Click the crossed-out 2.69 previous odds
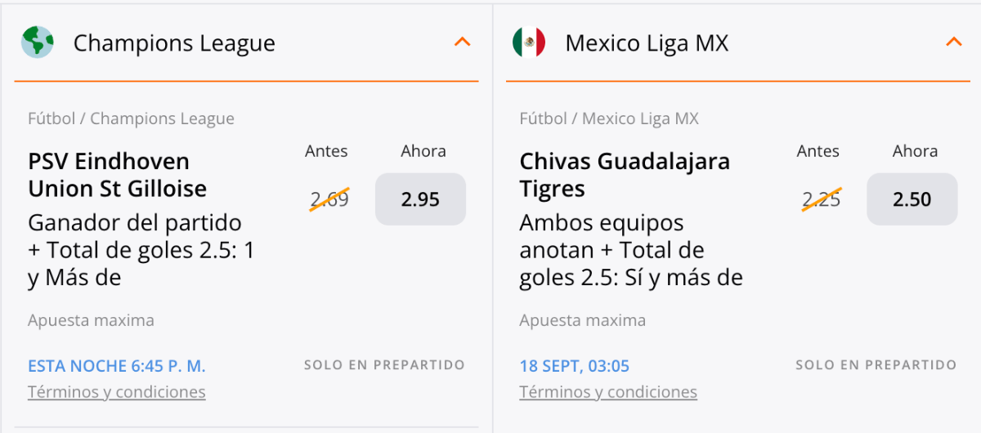Image resolution: width=981 pixels, height=433 pixels. [x=329, y=199]
